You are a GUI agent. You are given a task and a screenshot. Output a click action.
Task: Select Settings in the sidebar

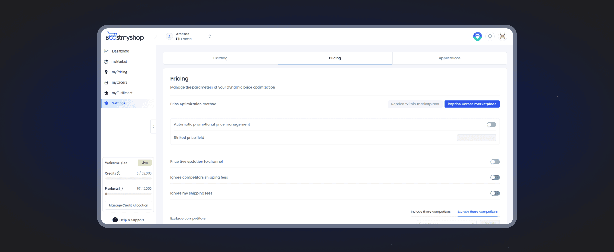tap(119, 104)
